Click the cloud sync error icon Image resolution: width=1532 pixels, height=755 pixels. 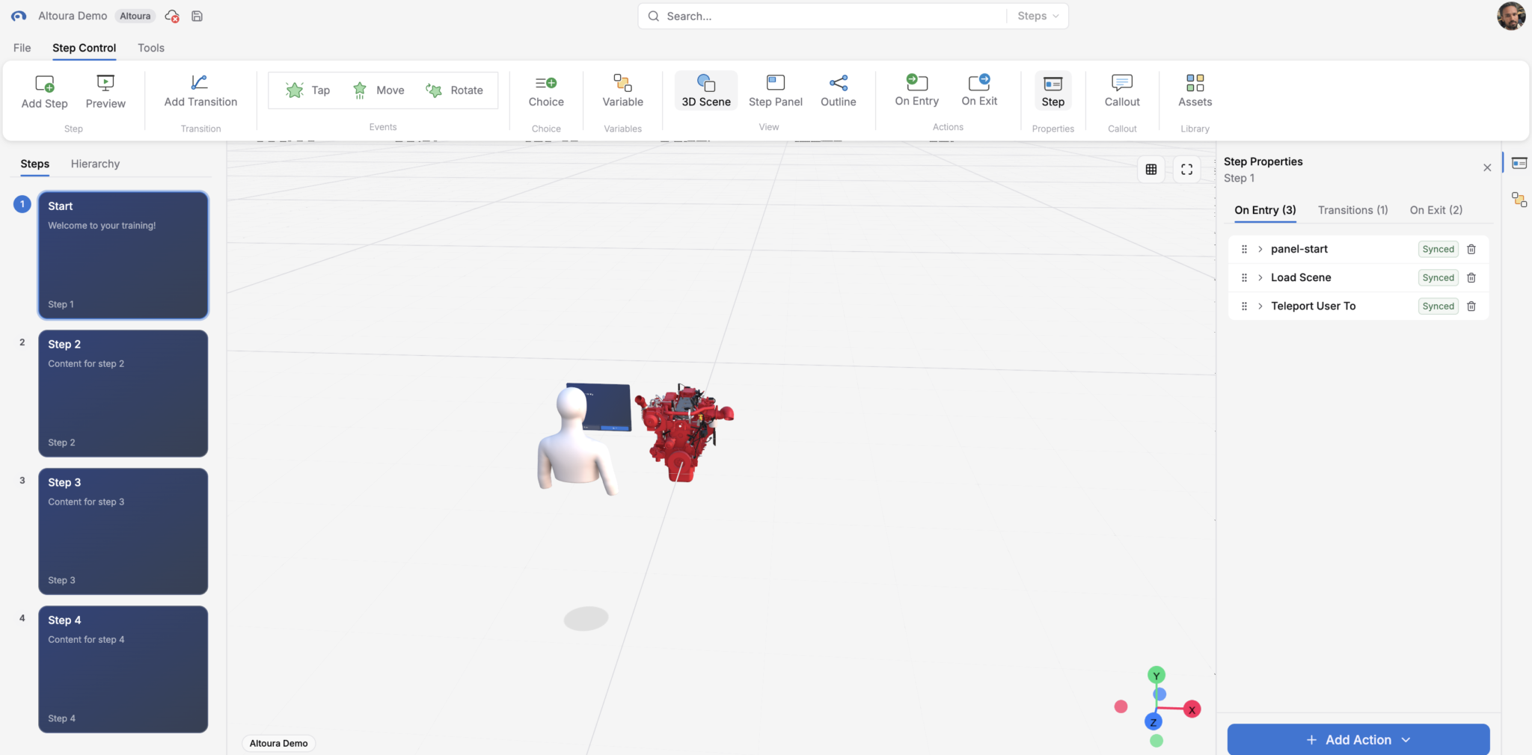[x=172, y=16]
